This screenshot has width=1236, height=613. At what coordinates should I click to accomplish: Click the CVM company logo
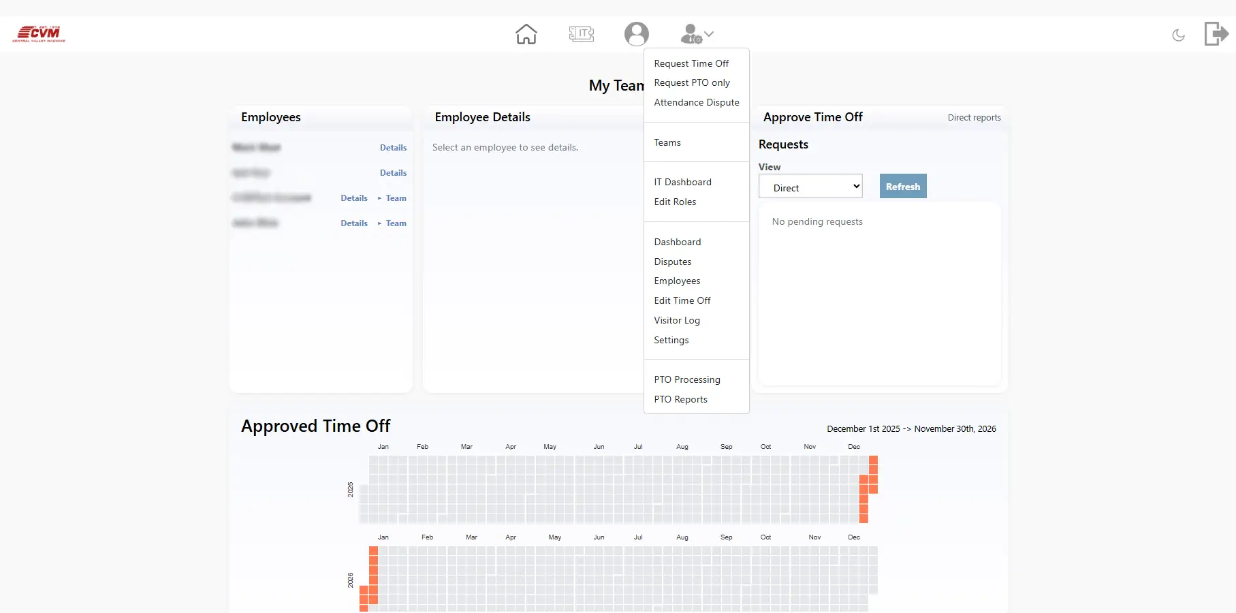pyautogui.click(x=39, y=33)
